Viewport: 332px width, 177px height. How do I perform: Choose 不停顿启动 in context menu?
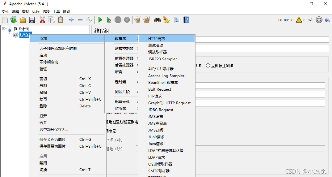coord(68,62)
